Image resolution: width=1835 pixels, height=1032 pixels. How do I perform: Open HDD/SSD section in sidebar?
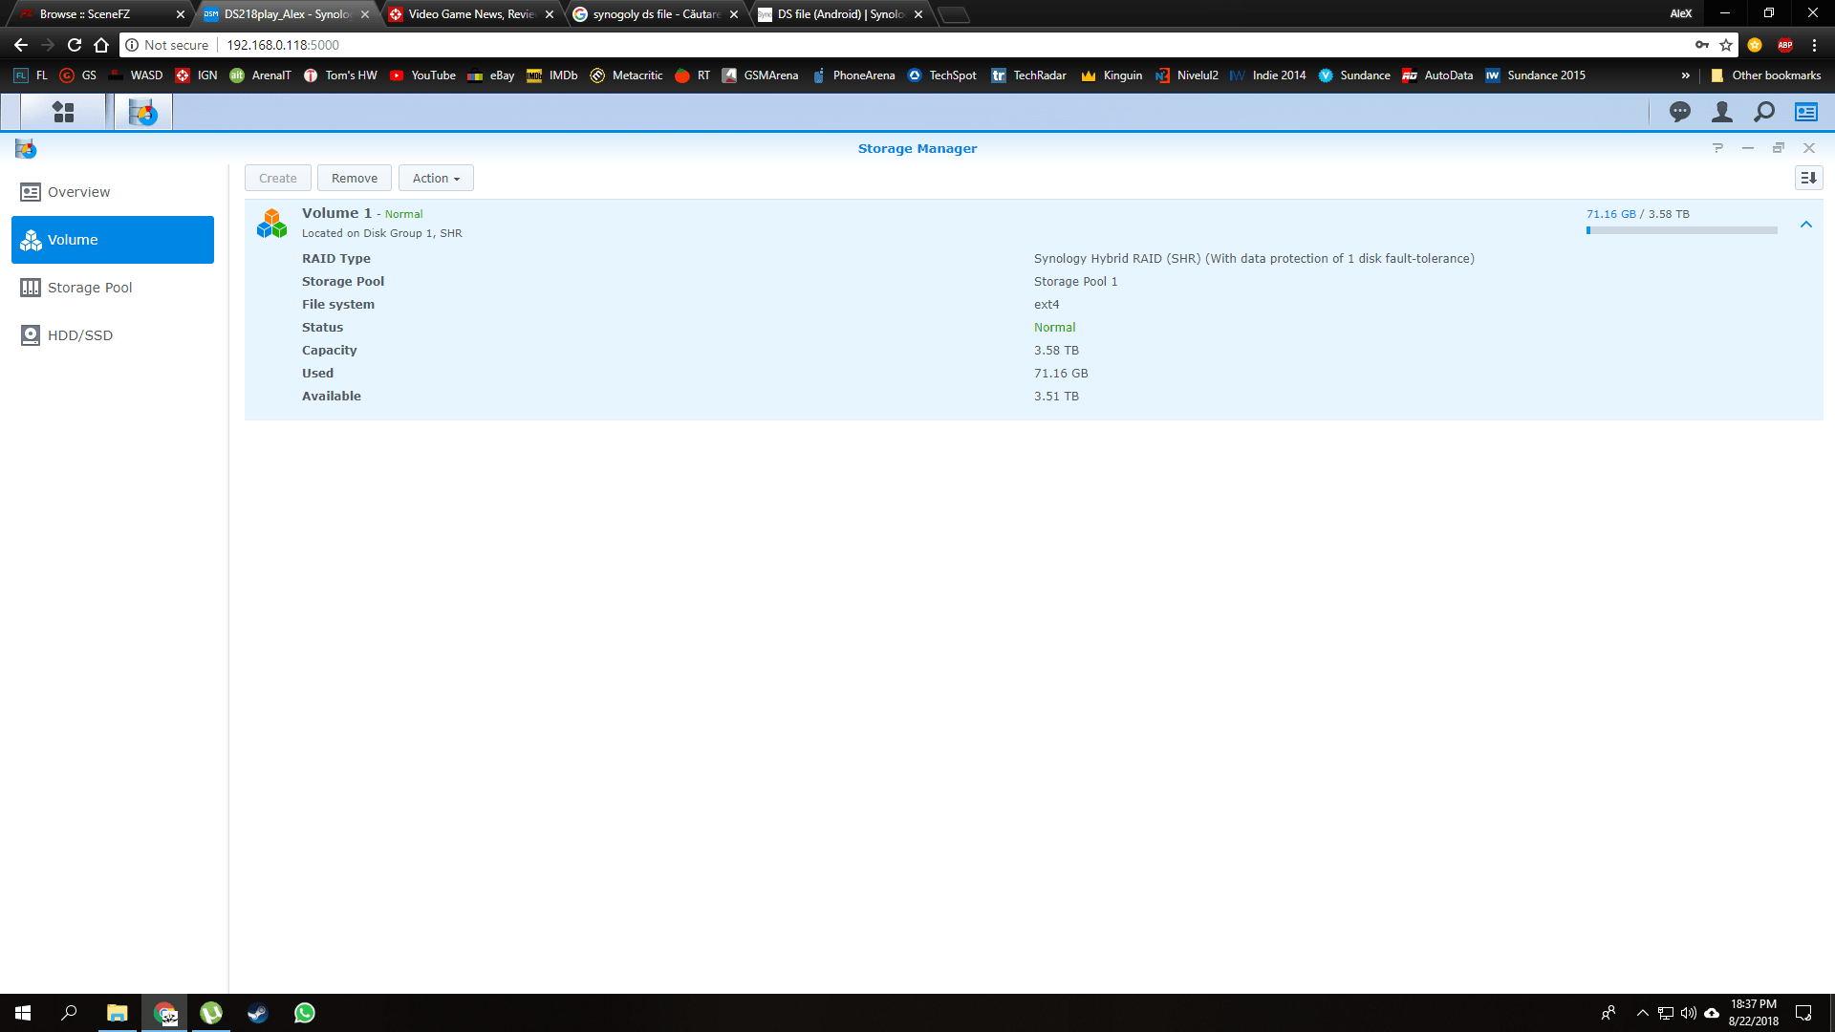pyautogui.click(x=79, y=335)
